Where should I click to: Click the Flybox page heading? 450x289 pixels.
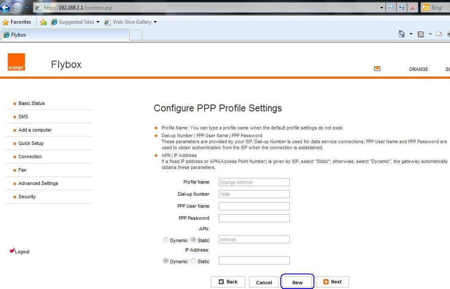pyautogui.click(x=66, y=65)
